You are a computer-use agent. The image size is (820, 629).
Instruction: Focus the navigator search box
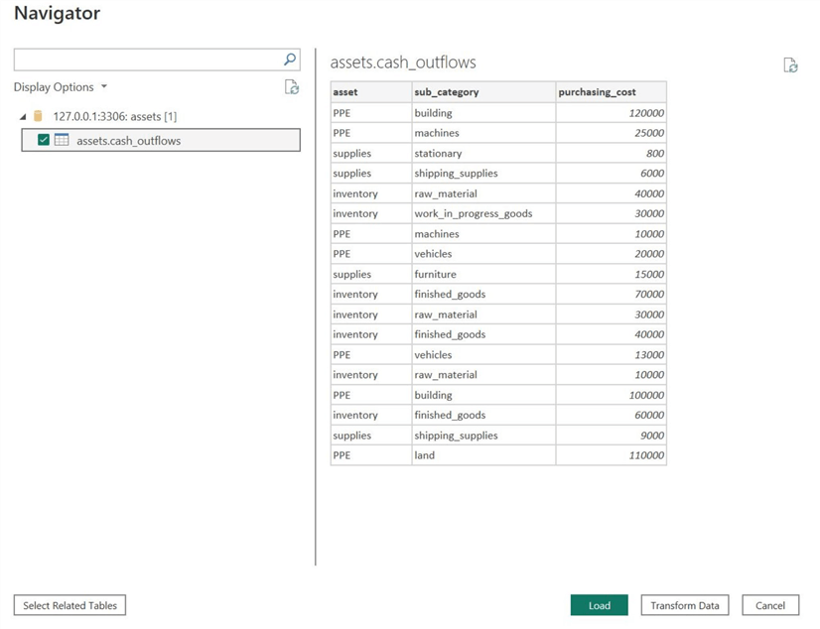[x=147, y=60]
